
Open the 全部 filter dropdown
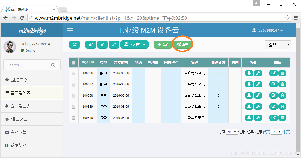coord(278,45)
